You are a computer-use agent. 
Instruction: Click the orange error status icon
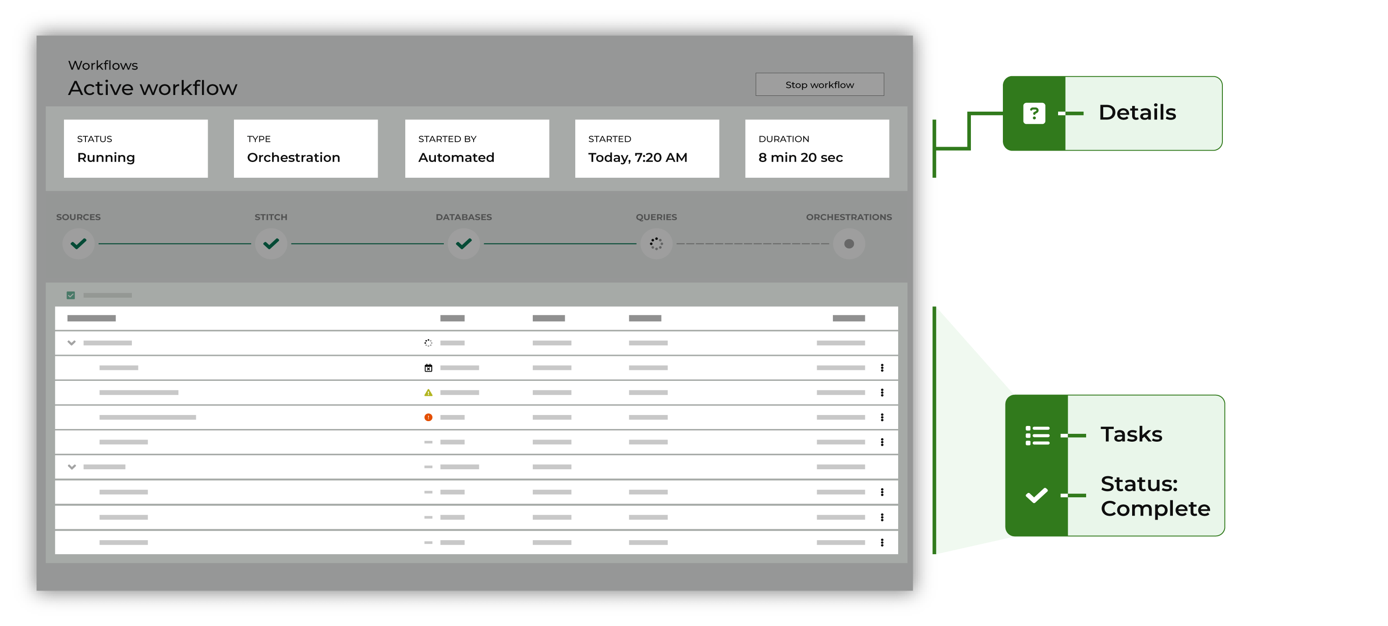pos(428,418)
